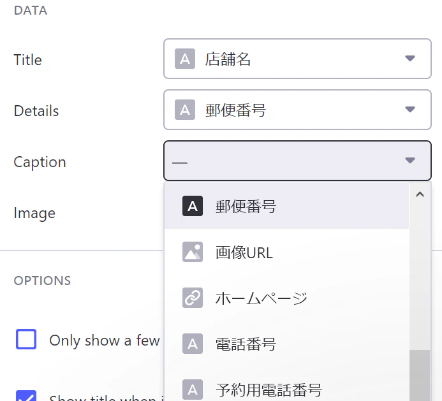The image size is (442, 401).
Task: Select 郵便番号 from the Caption list
Action: [286, 206]
